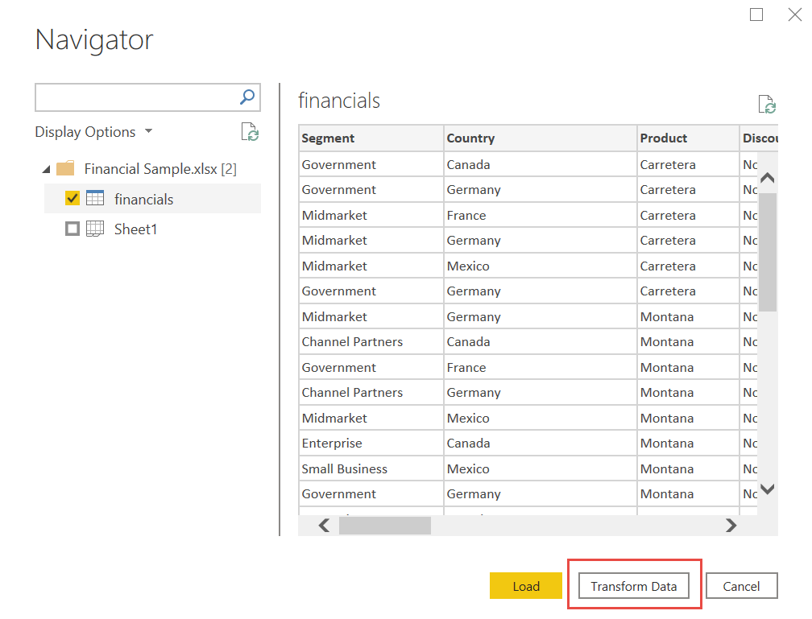
Task: Click the horizontal scrollbar thumb
Action: tap(385, 526)
